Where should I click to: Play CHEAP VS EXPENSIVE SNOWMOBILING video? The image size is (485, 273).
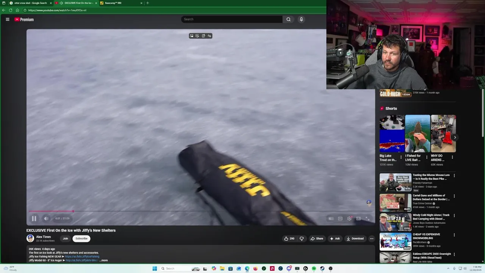point(396,242)
